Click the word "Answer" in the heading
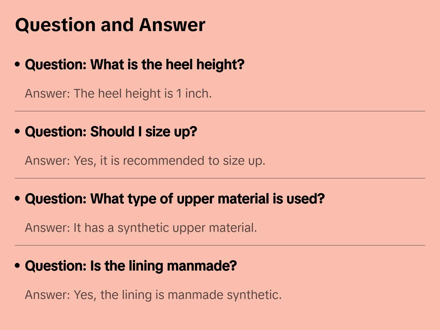 point(172,25)
